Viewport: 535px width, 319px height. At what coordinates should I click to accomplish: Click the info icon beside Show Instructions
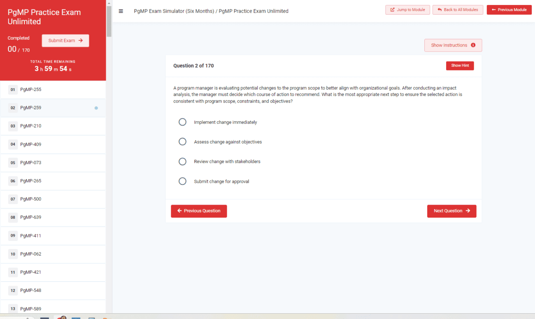(473, 45)
